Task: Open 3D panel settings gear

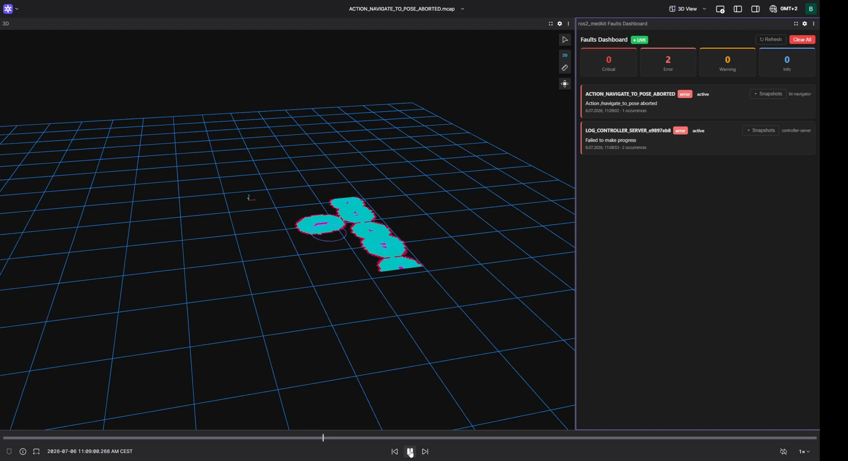Action: (x=560, y=24)
